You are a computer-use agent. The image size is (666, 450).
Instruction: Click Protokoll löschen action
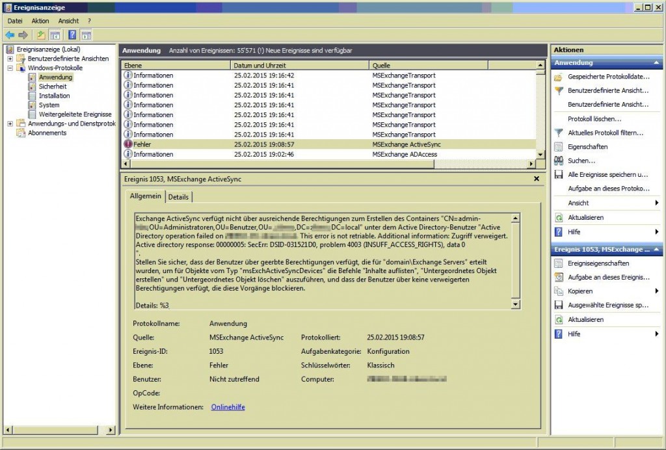(594, 119)
